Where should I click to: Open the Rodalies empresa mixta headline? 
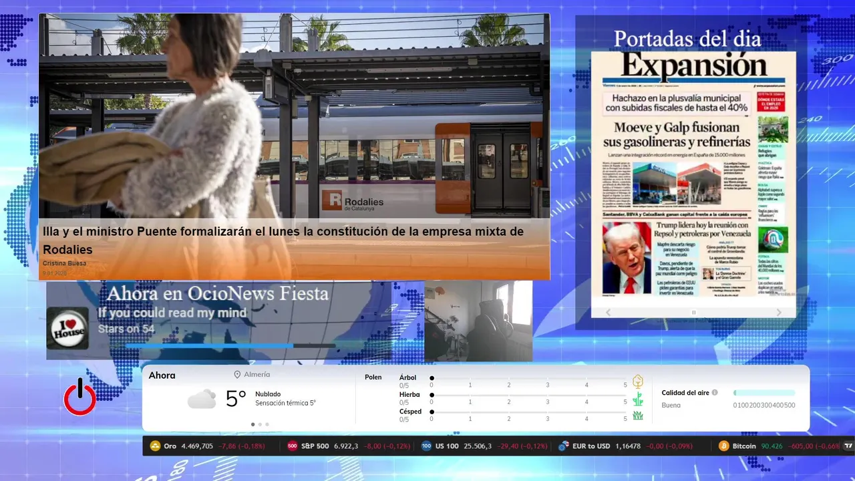[x=283, y=240]
